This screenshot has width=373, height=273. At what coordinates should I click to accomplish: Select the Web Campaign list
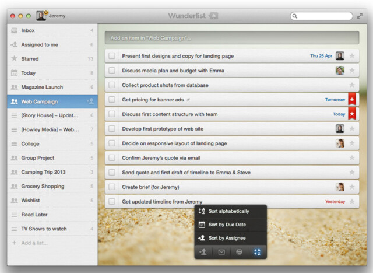[x=52, y=101]
